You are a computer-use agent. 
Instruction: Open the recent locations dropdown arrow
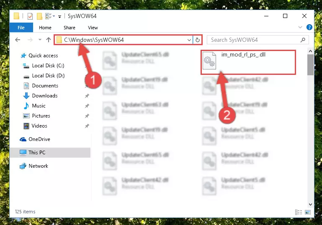40,40
